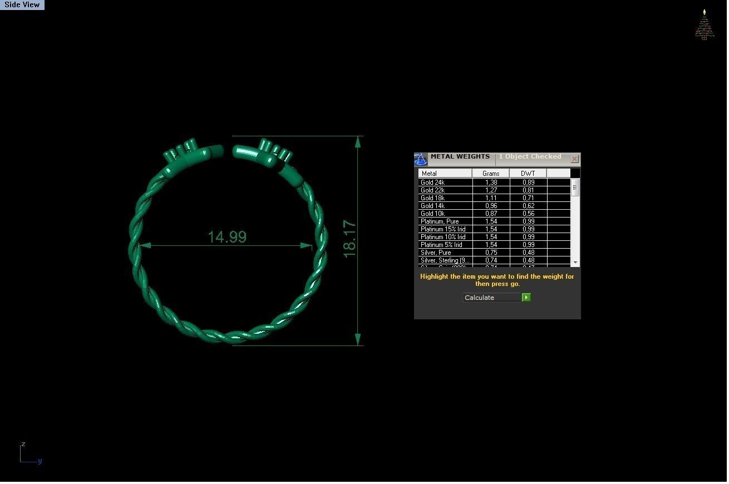Click the z-y axis indicator
Viewport: 729px width, 484px height.
pyautogui.click(x=31, y=453)
